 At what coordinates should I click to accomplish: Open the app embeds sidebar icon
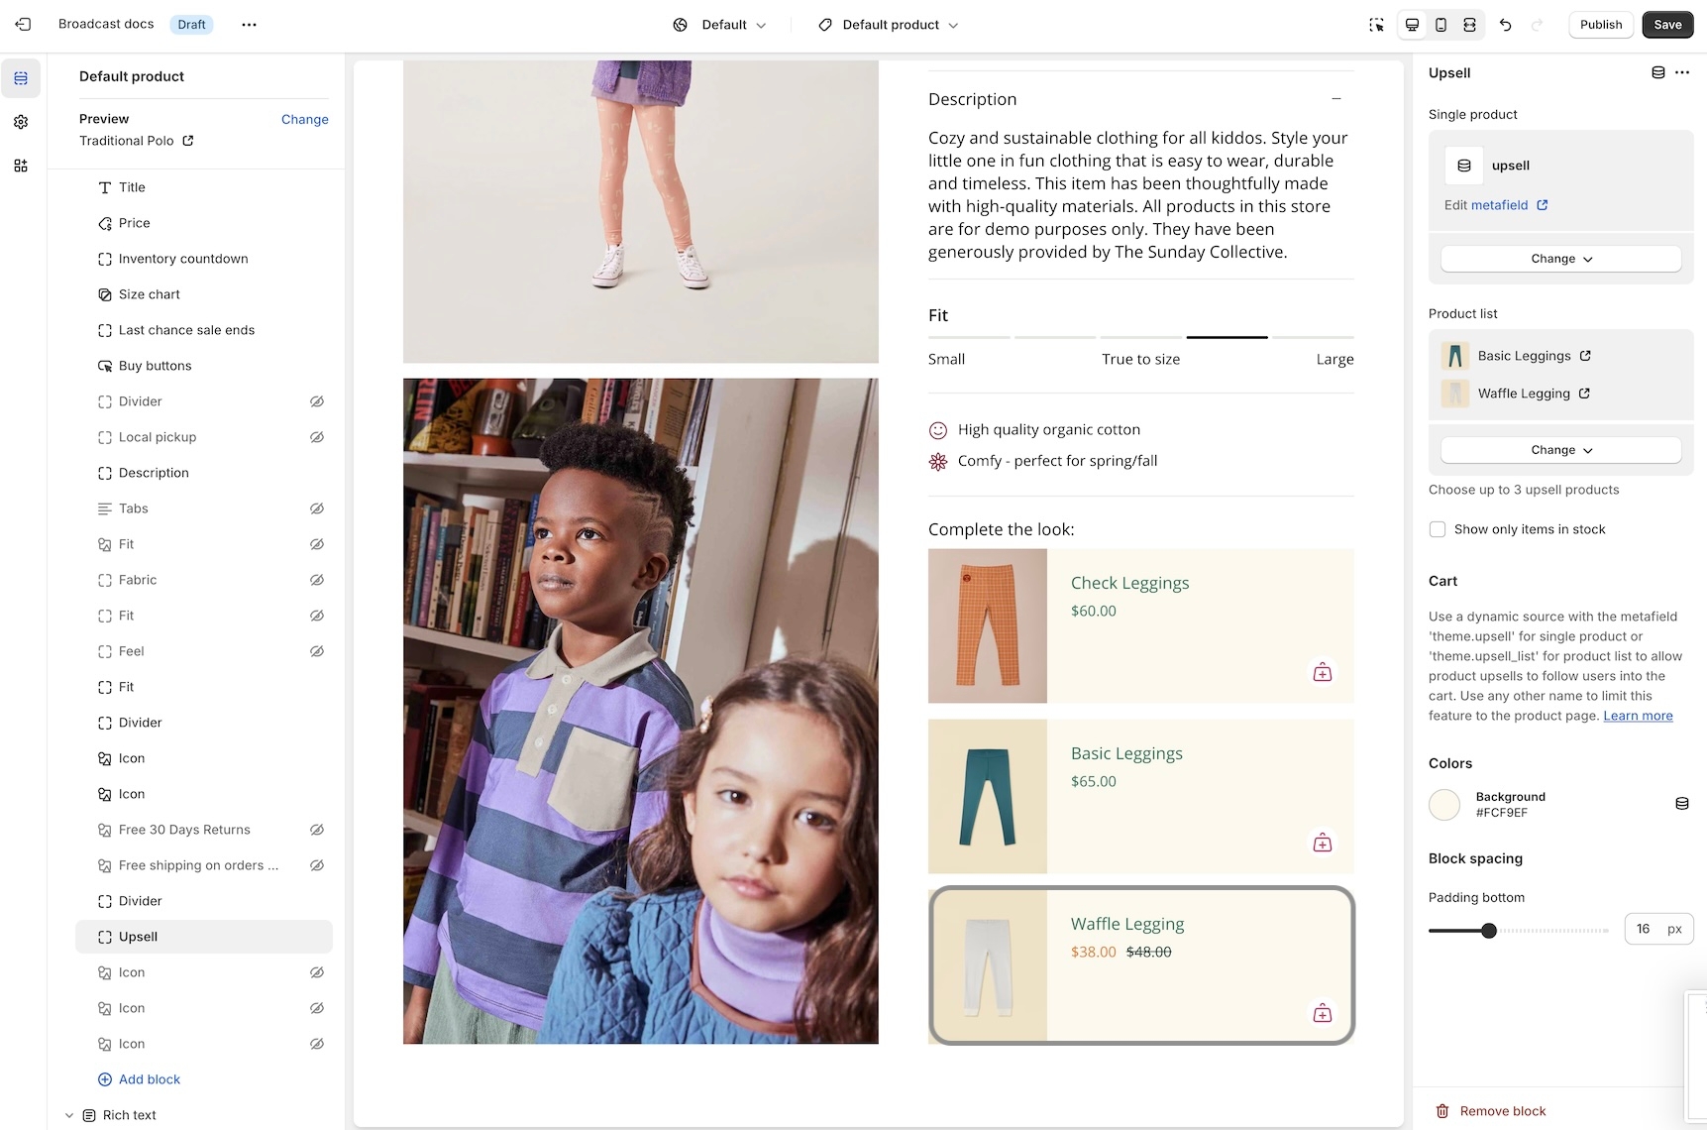pyautogui.click(x=21, y=166)
